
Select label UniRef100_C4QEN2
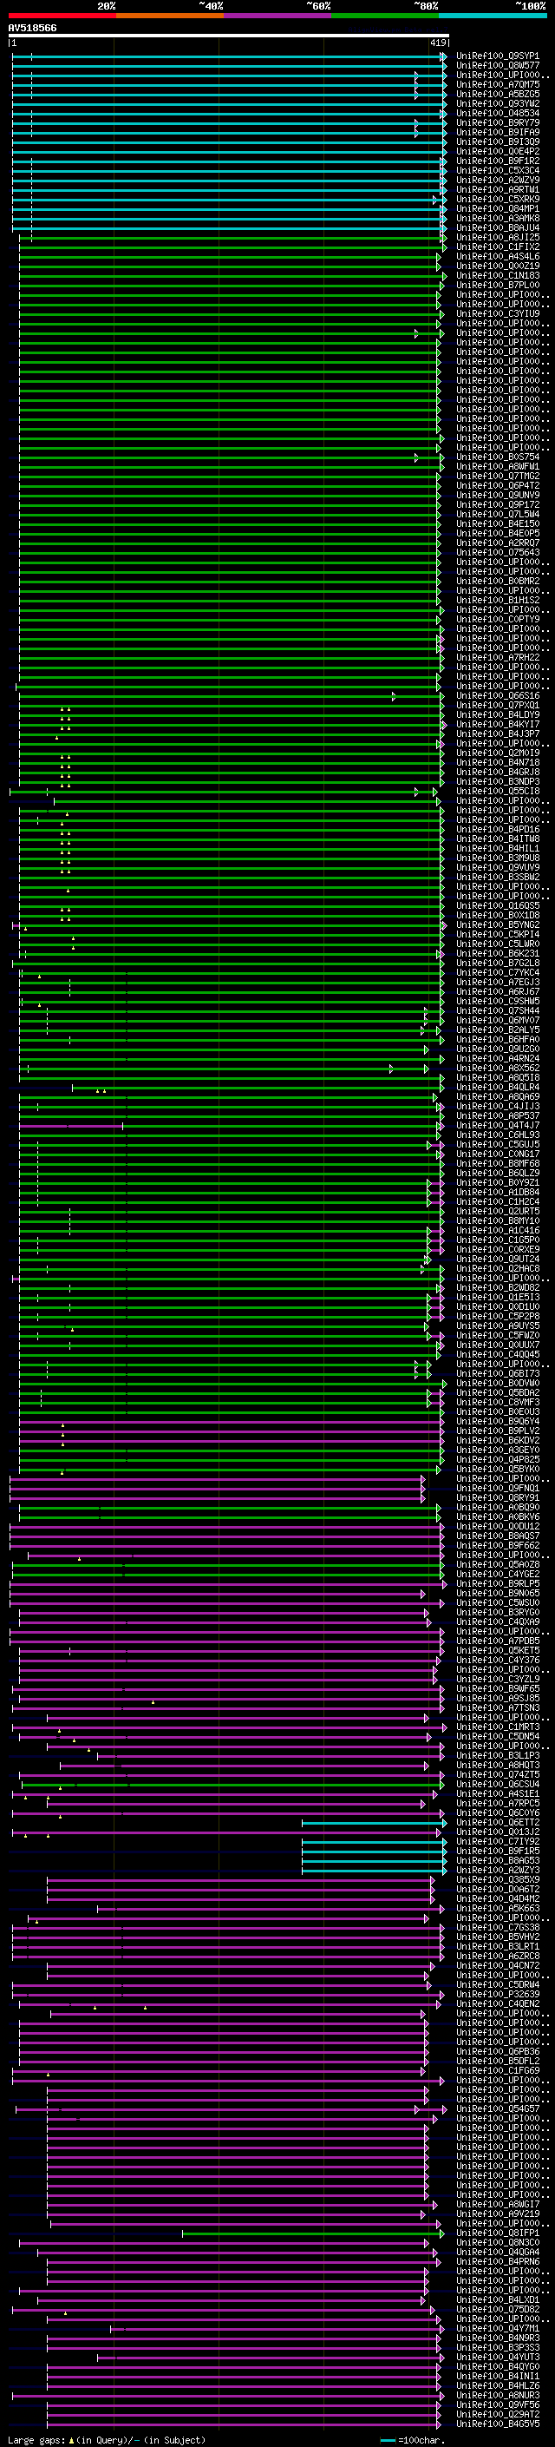coord(497,2003)
